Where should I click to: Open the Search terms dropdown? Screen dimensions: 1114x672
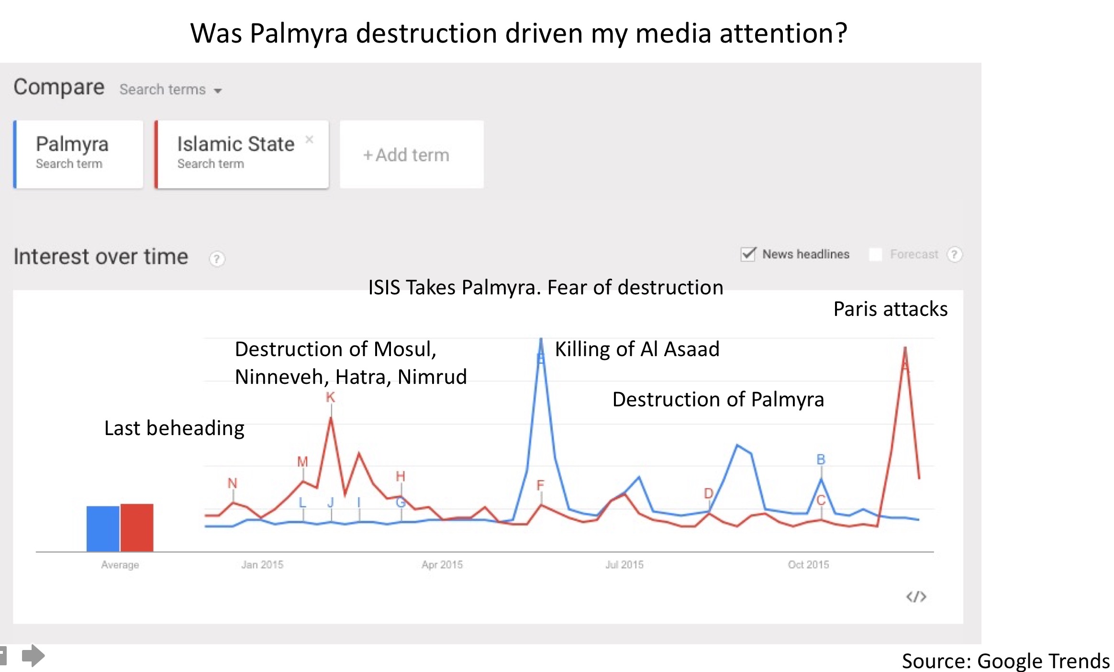(163, 90)
